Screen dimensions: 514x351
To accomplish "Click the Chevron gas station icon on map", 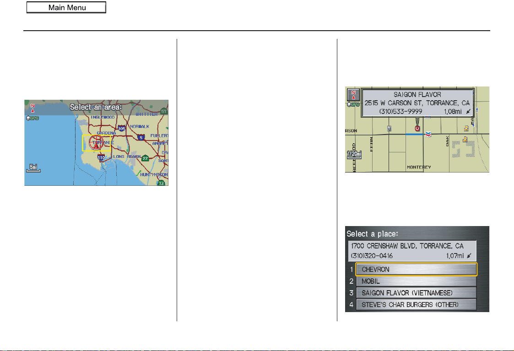I will point(428,135).
